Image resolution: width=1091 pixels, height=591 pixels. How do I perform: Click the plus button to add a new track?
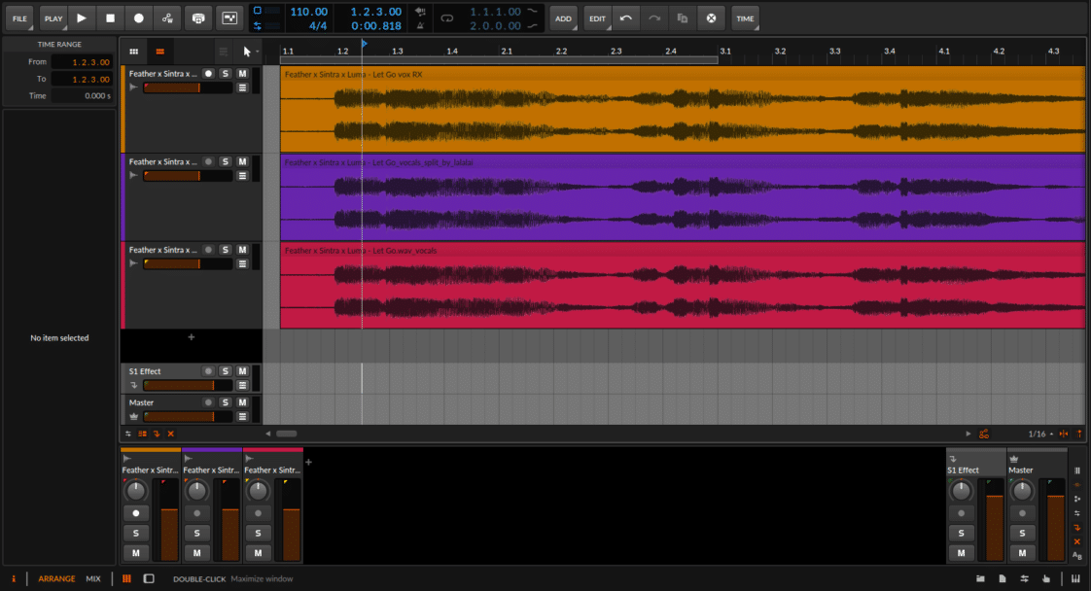(191, 337)
